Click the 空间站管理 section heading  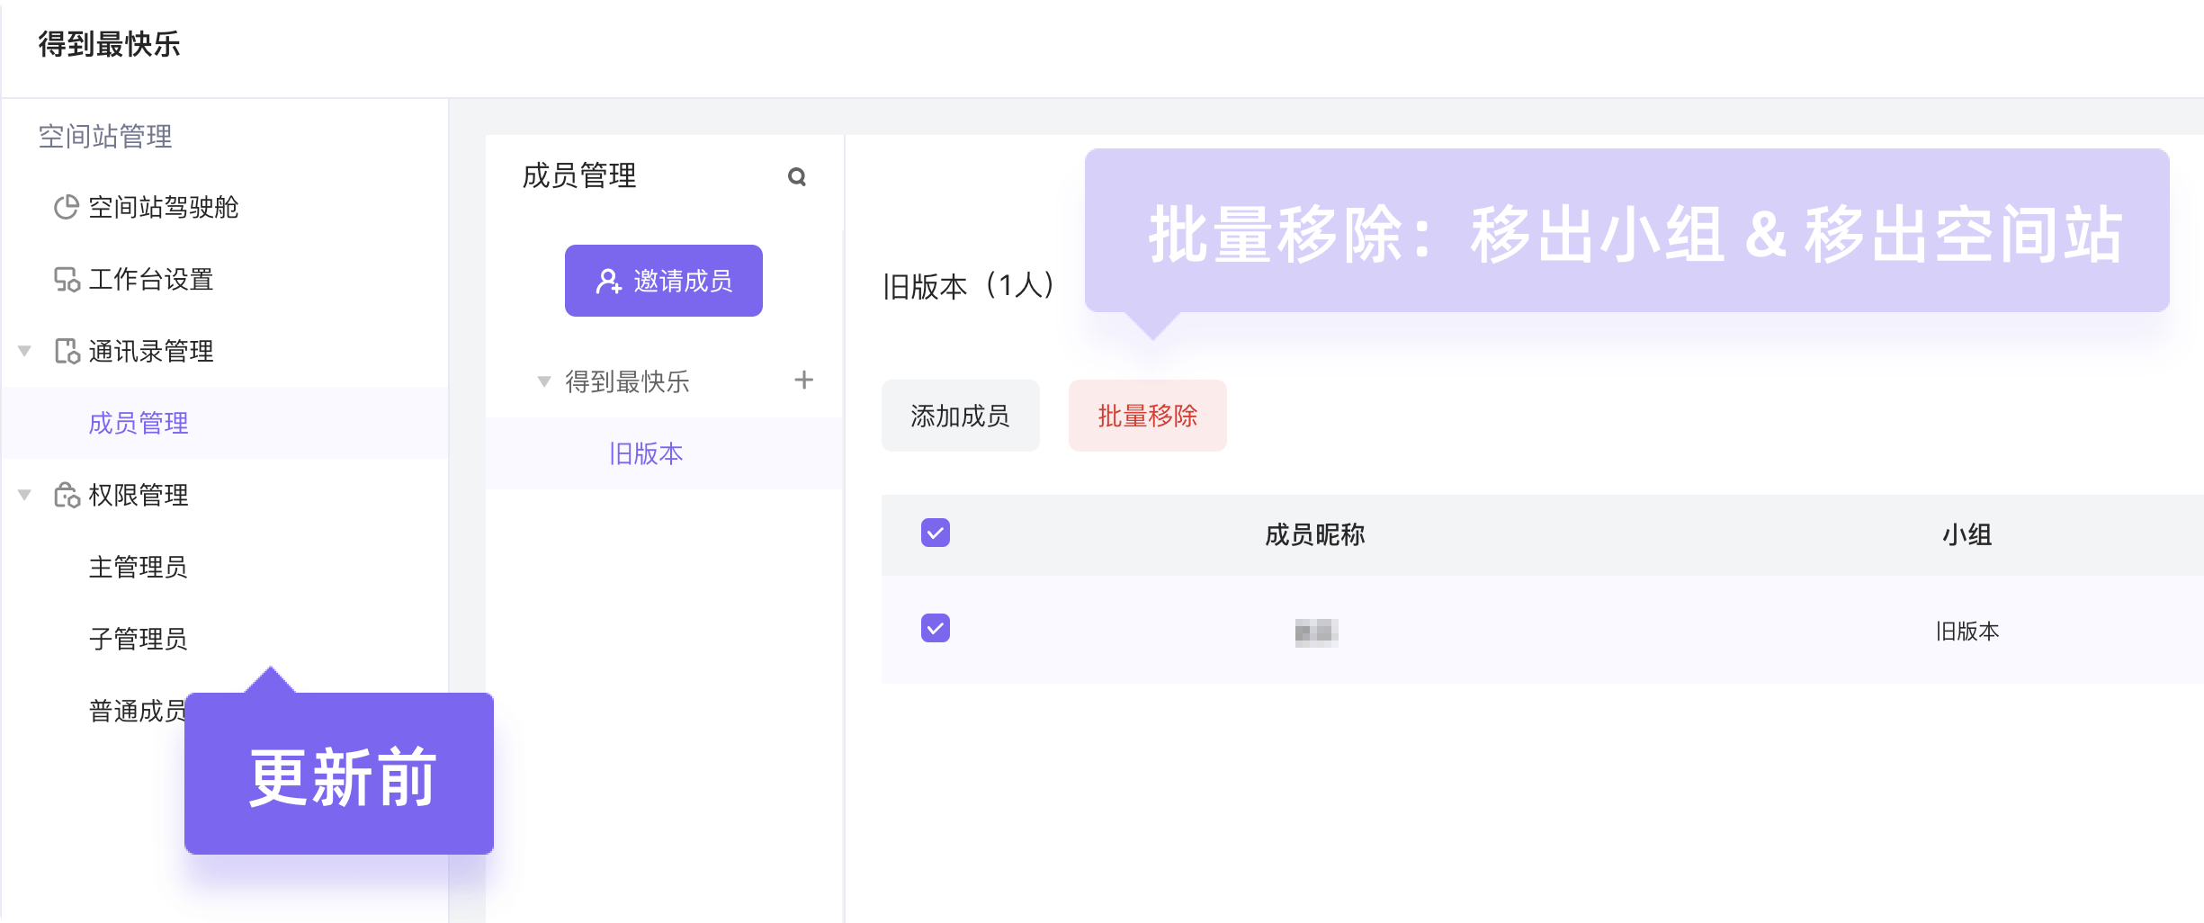(105, 136)
